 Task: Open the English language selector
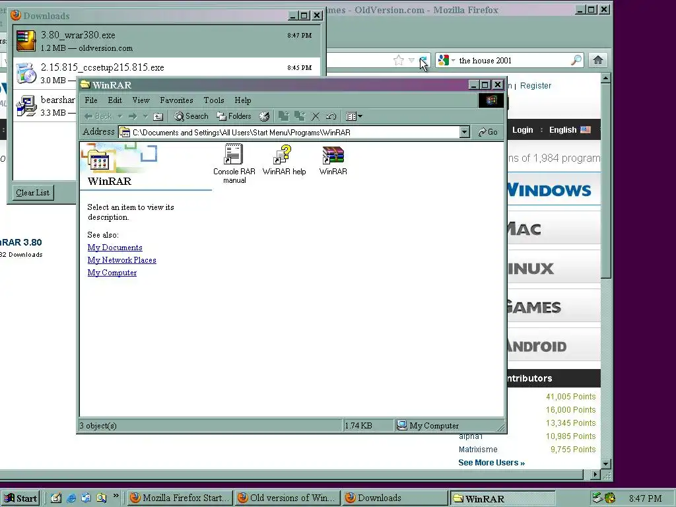click(x=570, y=130)
